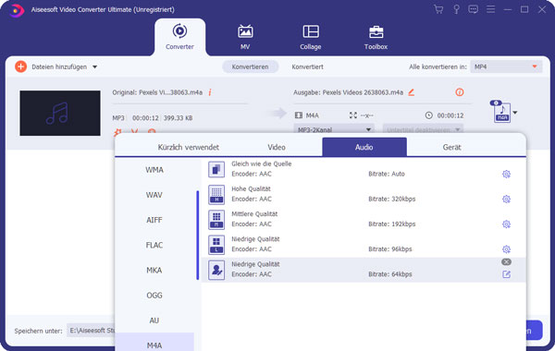Click the Speichern unter path field
This screenshot has width=555, height=351.
92,331
